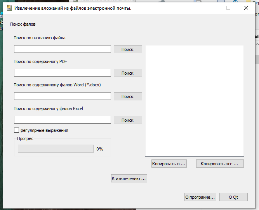The width and height of the screenshot is (259, 210).
Task: Enable the регулярные выражения checkbox
Action: pyautogui.click(x=17, y=130)
